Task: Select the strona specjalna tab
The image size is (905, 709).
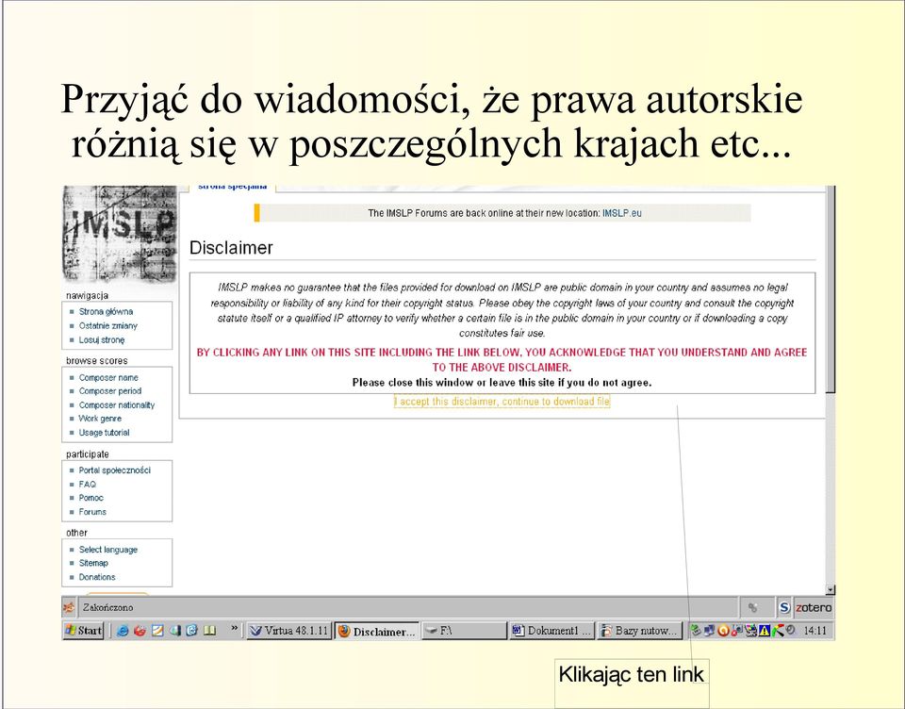Action: click(x=232, y=187)
